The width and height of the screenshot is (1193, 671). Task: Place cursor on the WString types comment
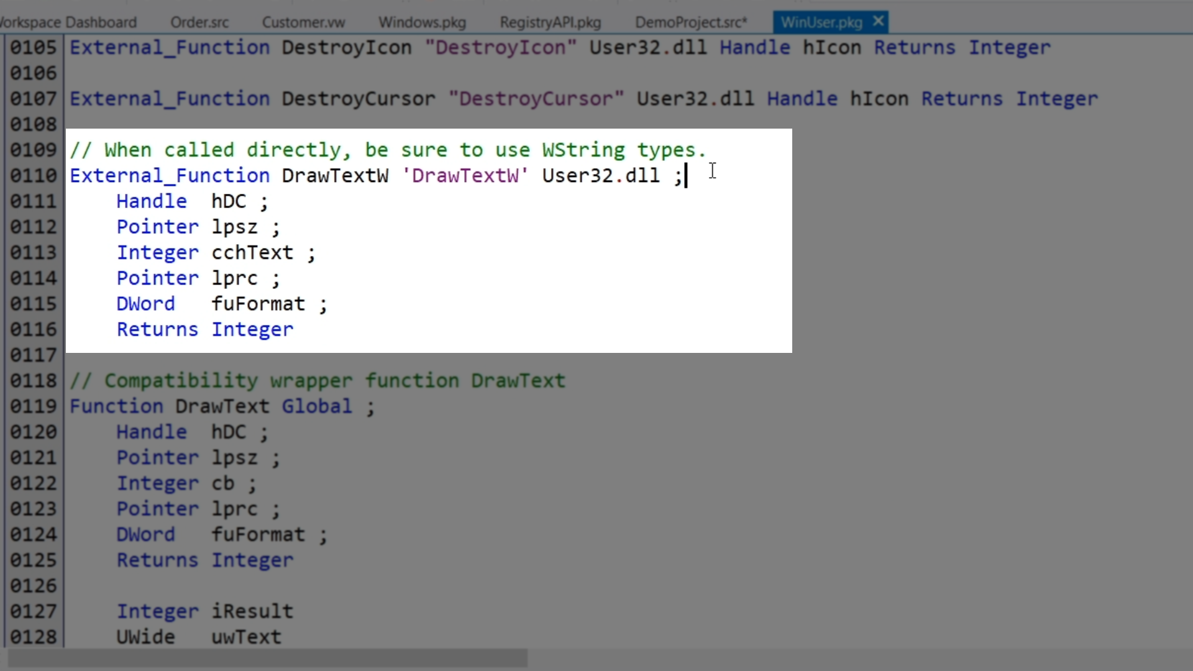point(388,150)
